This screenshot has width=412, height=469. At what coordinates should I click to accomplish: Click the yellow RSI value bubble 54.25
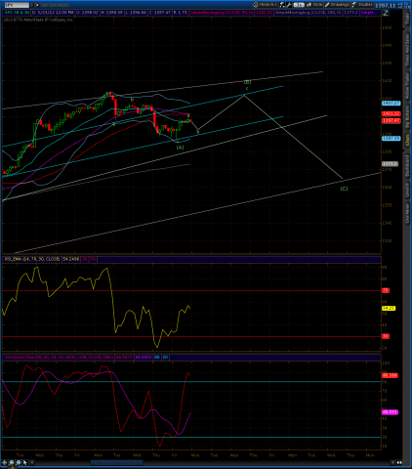pos(389,308)
